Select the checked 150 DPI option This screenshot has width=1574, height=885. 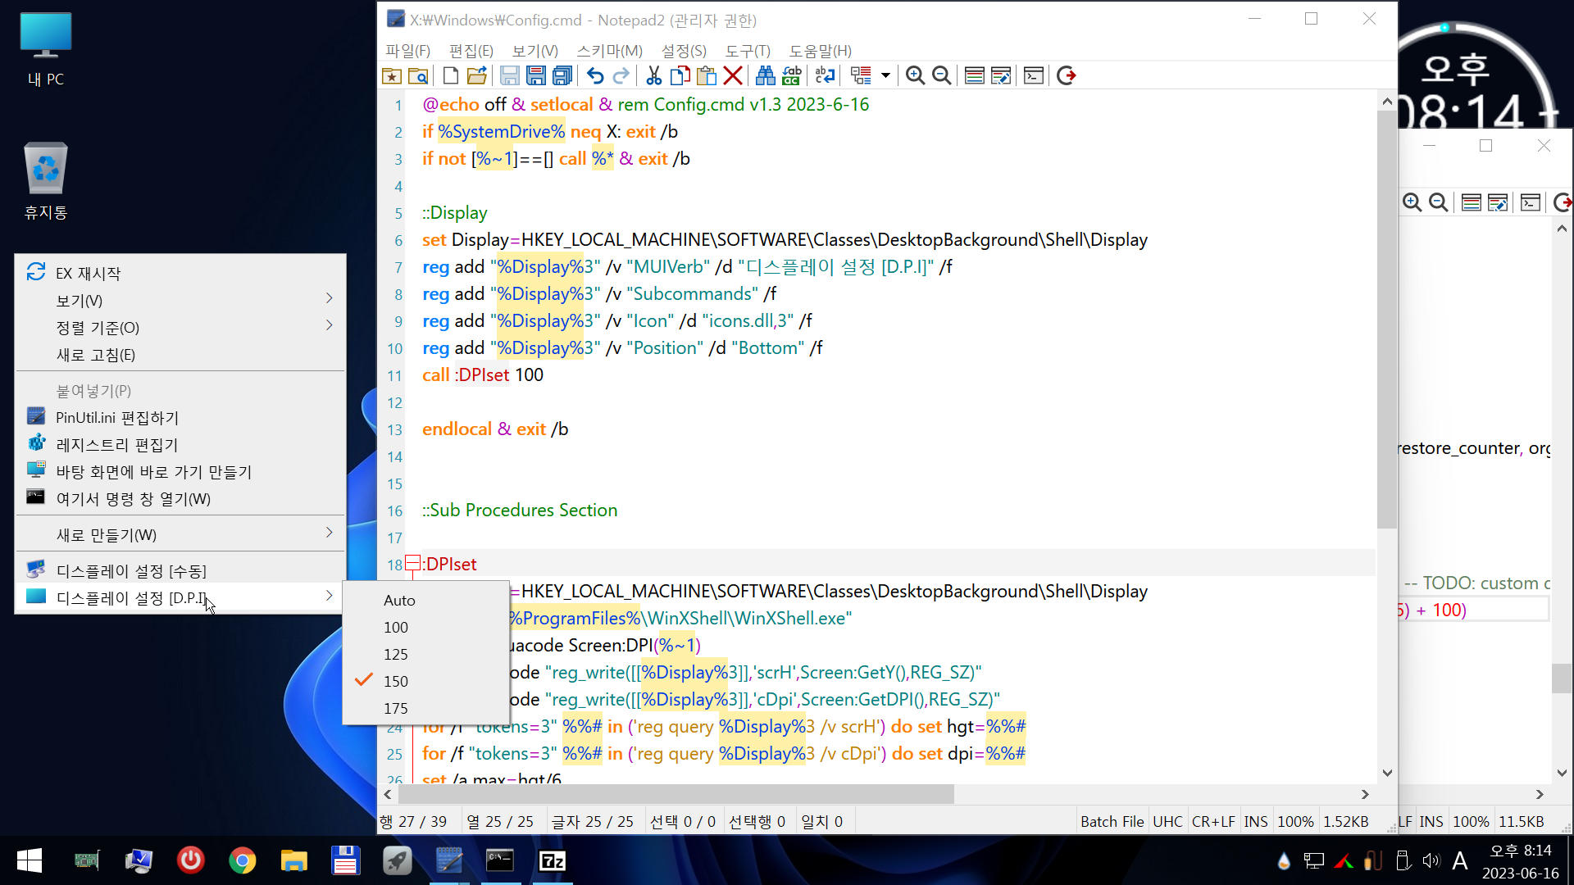click(x=425, y=681)
